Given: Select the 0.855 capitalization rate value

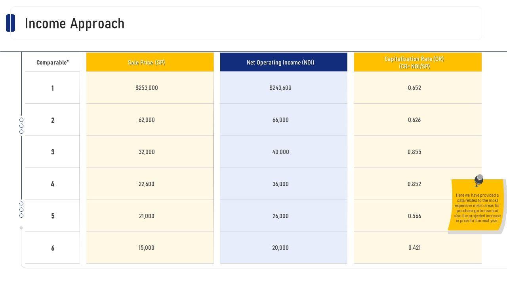Looking at the screenshot, I should pos(414,152).
